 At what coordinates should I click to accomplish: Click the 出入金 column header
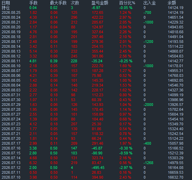(149, 3)
